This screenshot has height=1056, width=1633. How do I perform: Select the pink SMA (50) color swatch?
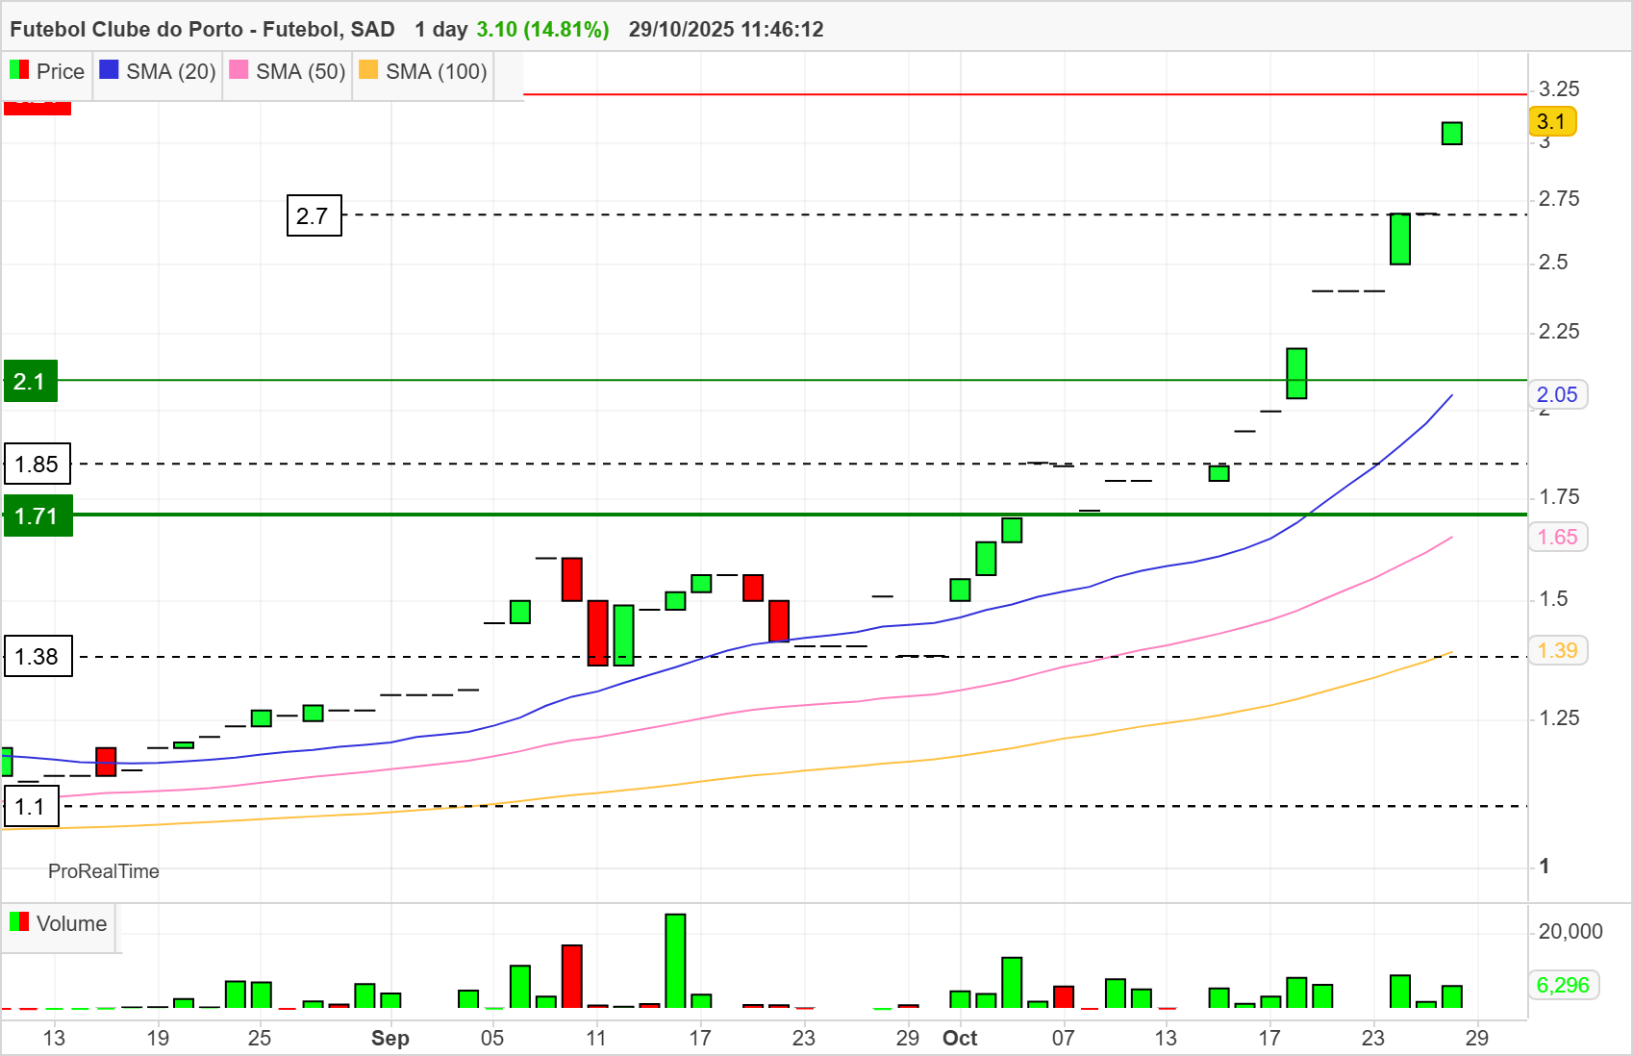[x=239, y=70]
